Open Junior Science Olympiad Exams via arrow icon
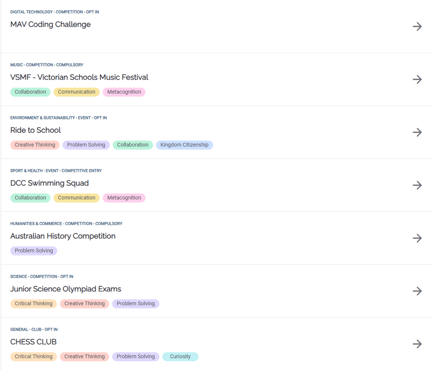The width and height of the screenshot is (433, 370). 417,291
